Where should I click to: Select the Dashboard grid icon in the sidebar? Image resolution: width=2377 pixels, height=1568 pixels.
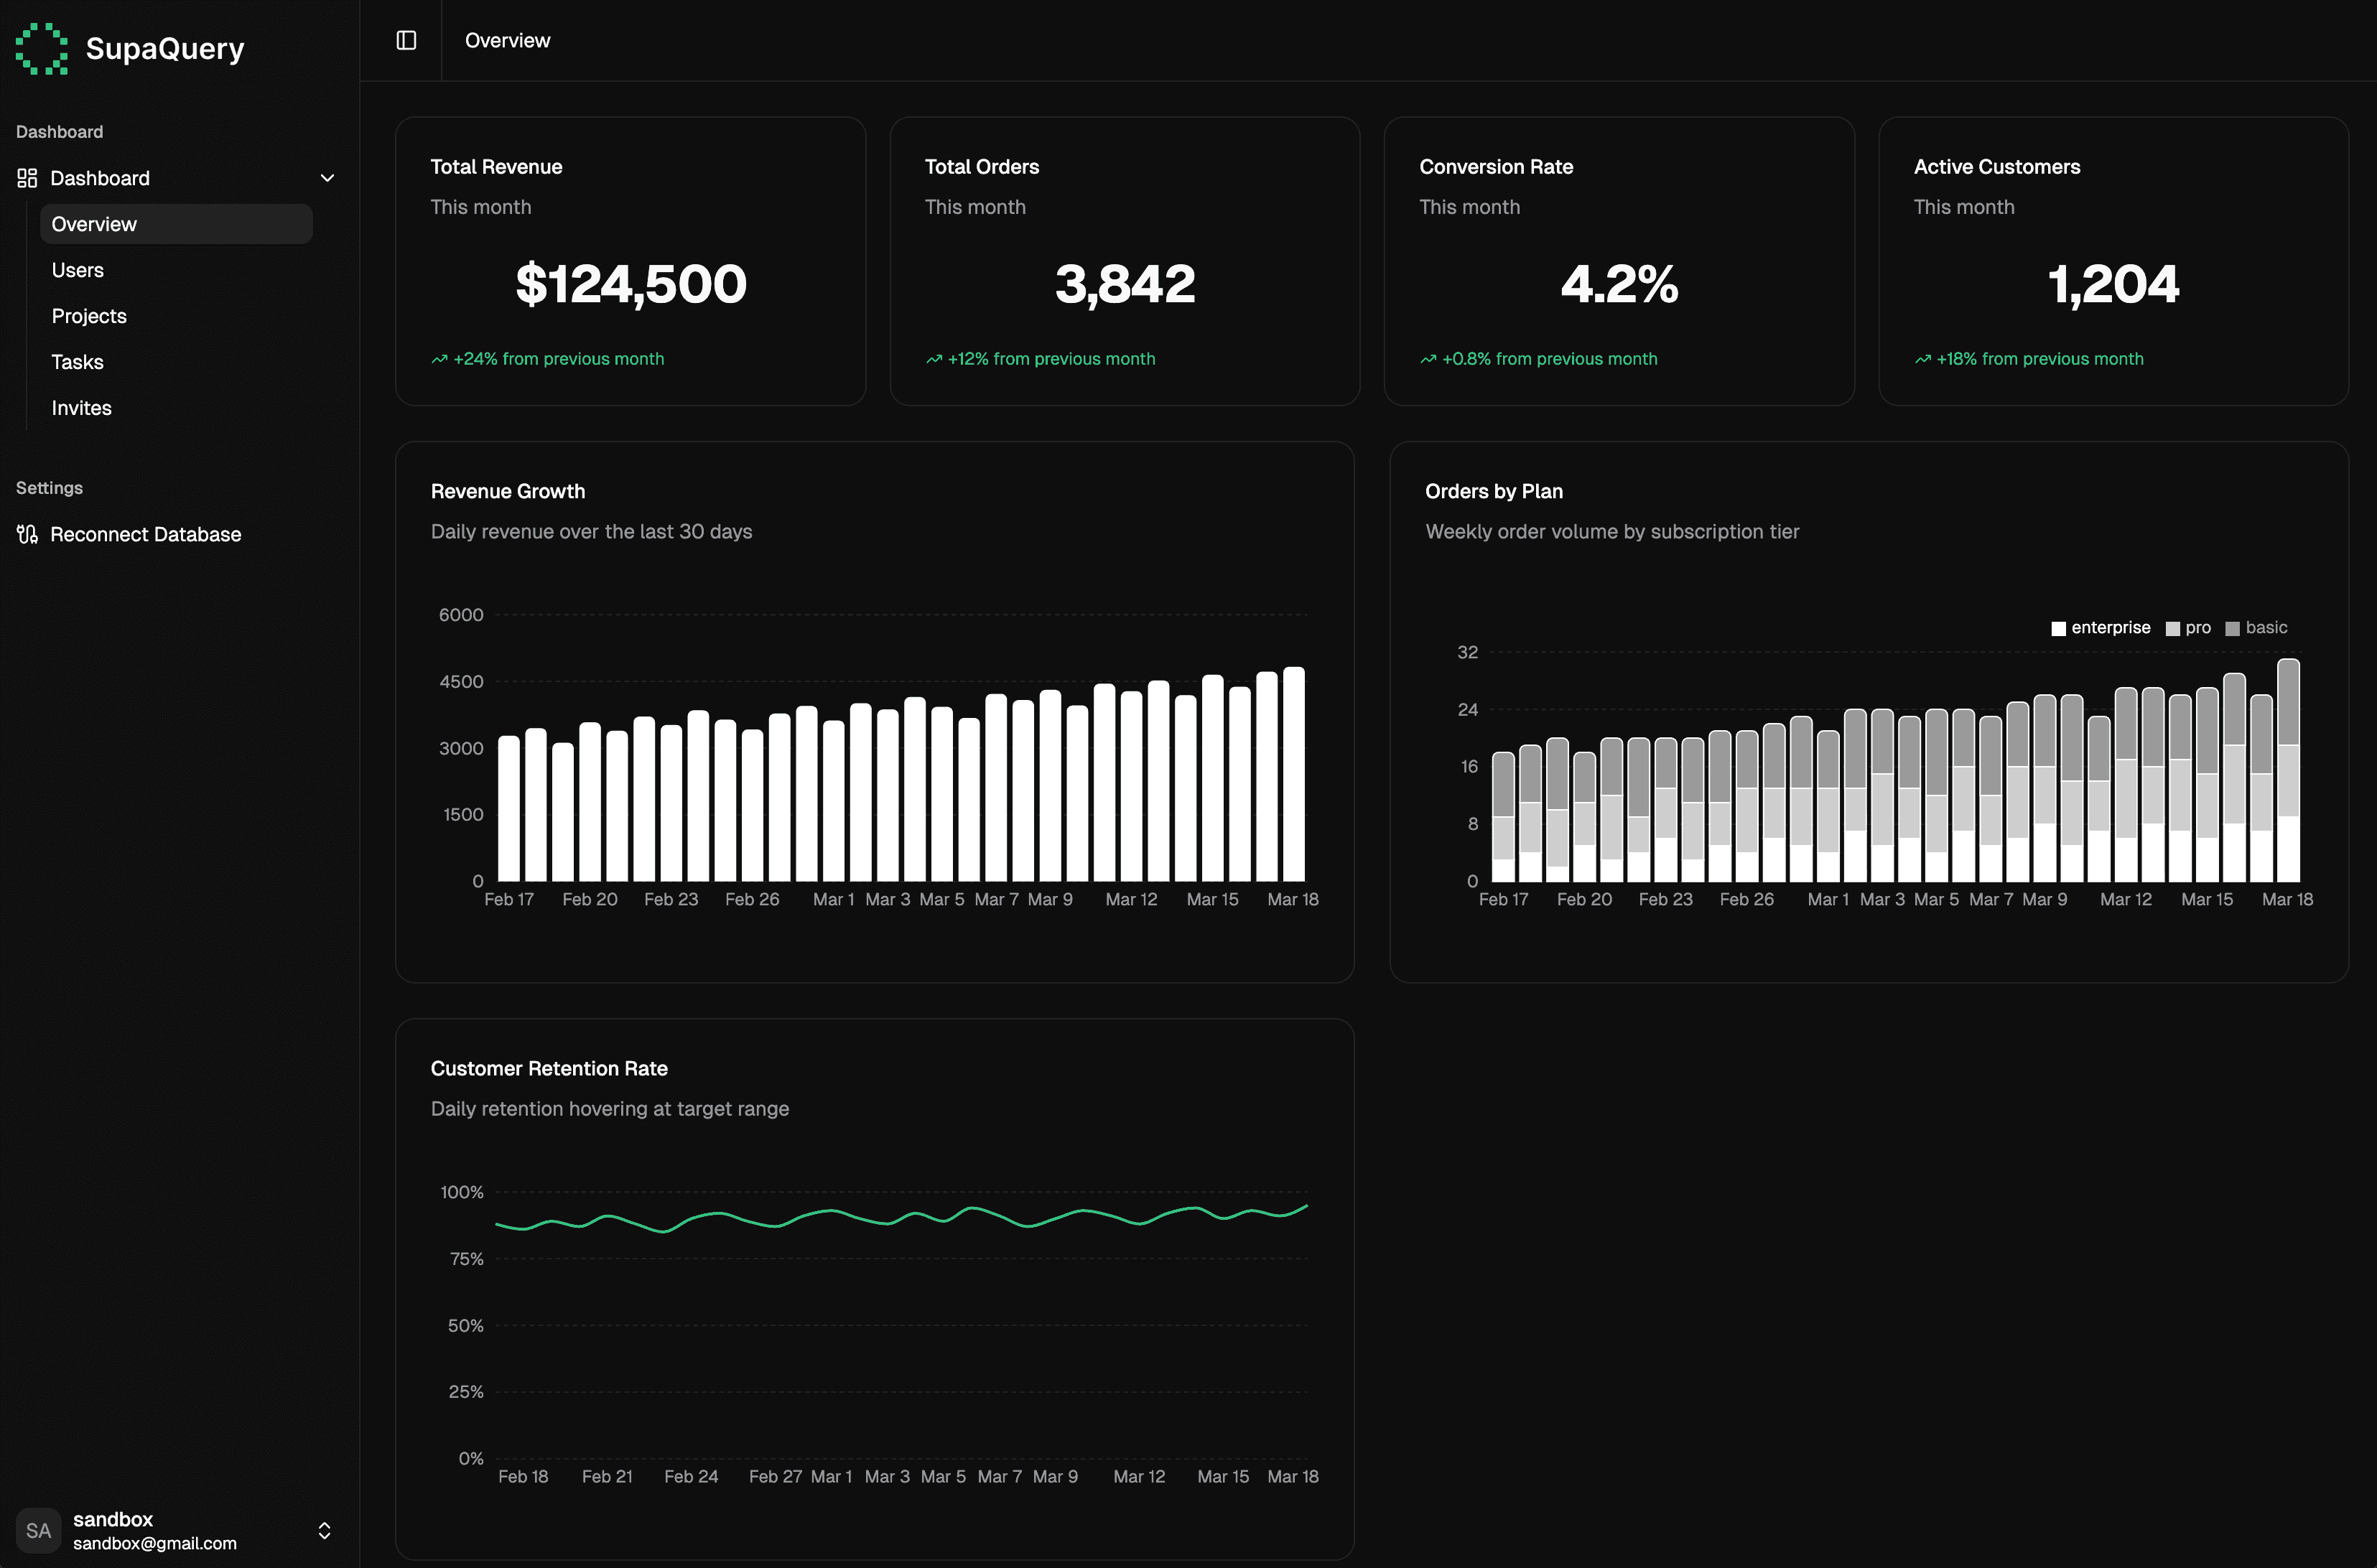27,177
